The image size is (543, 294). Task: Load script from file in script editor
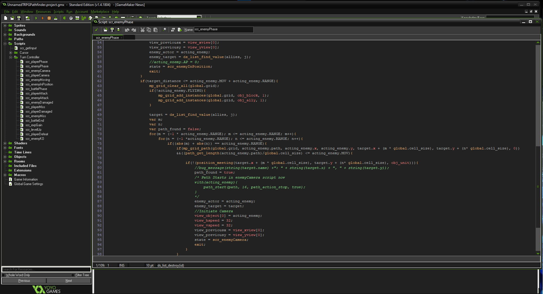click(105, 30)
